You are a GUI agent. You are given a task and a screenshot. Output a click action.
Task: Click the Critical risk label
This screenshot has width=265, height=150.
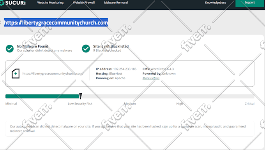pos(249,103)
